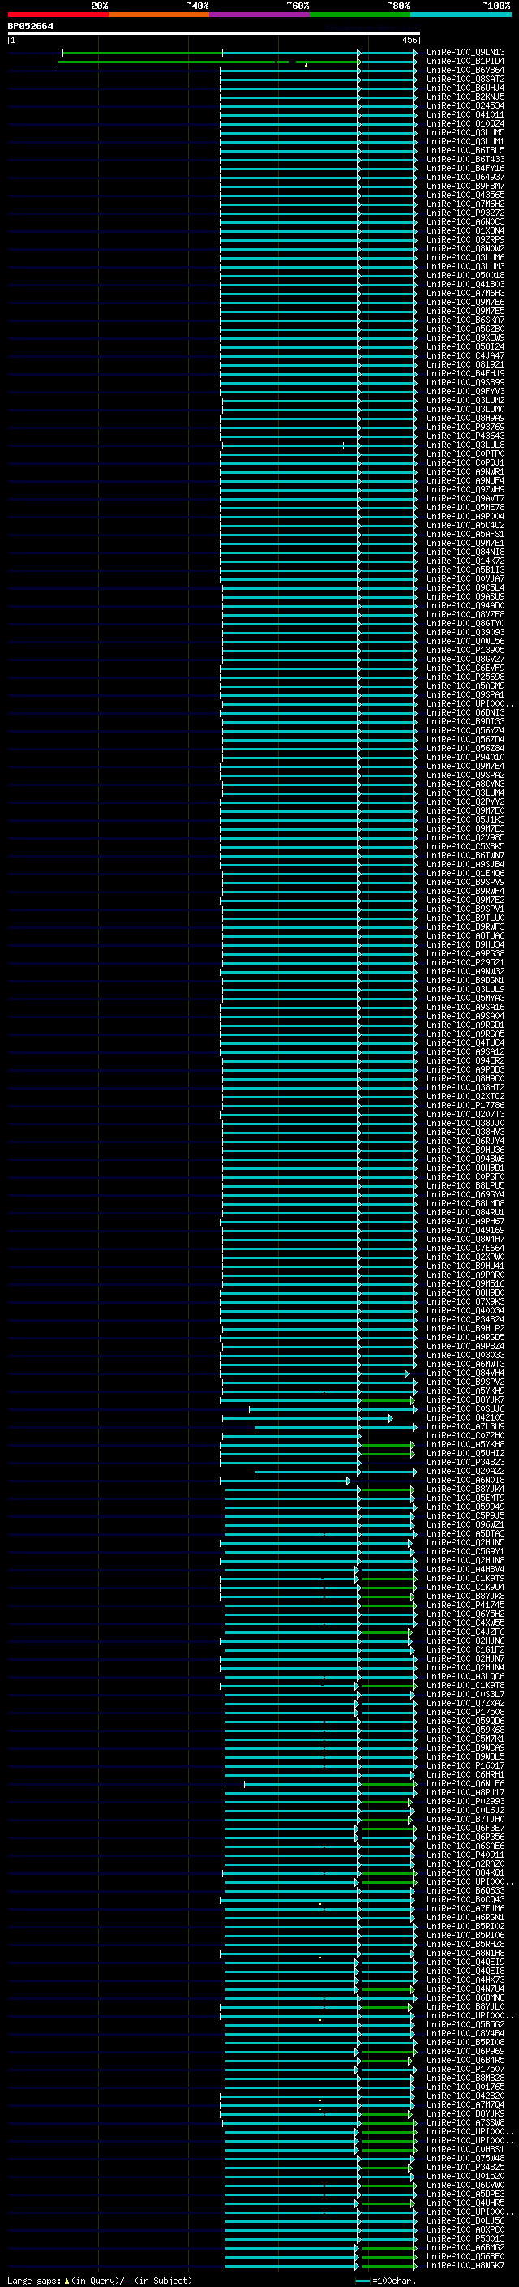Select UniRef100_Q42105 label

pyautogui.click(x=465, y=1417)
